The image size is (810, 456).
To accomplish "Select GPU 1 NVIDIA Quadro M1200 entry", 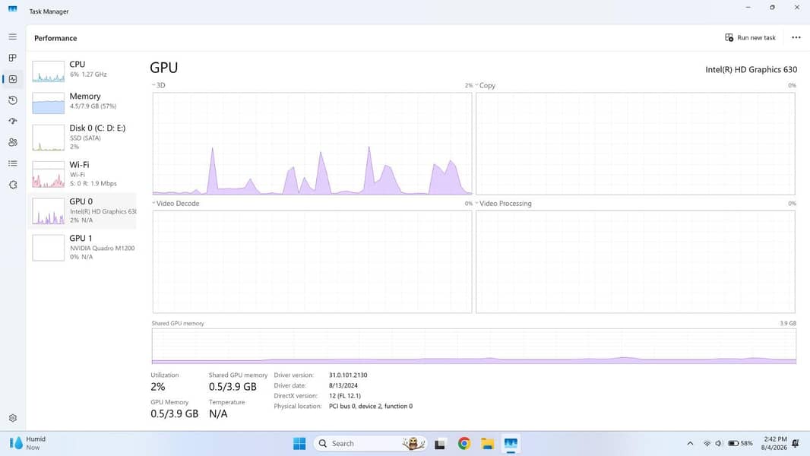I will (83, 247).
